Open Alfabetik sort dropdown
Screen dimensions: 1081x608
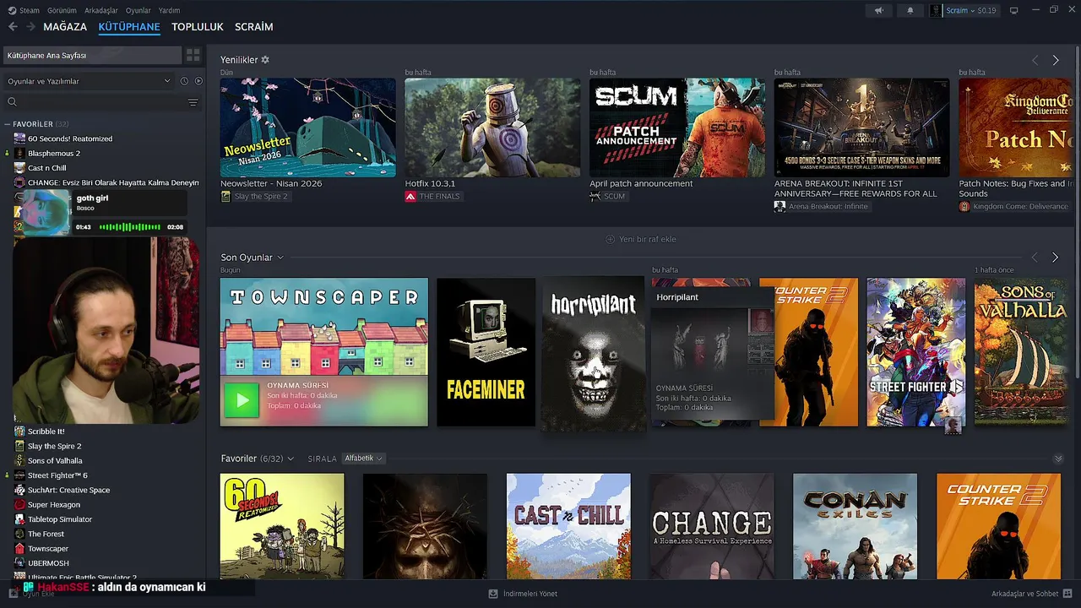click(x=363, y=459)
